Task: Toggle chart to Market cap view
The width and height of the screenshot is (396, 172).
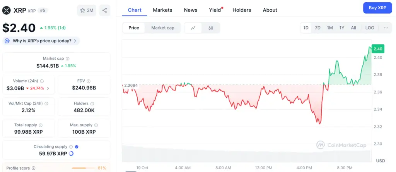Action: (x=162, y=28)
